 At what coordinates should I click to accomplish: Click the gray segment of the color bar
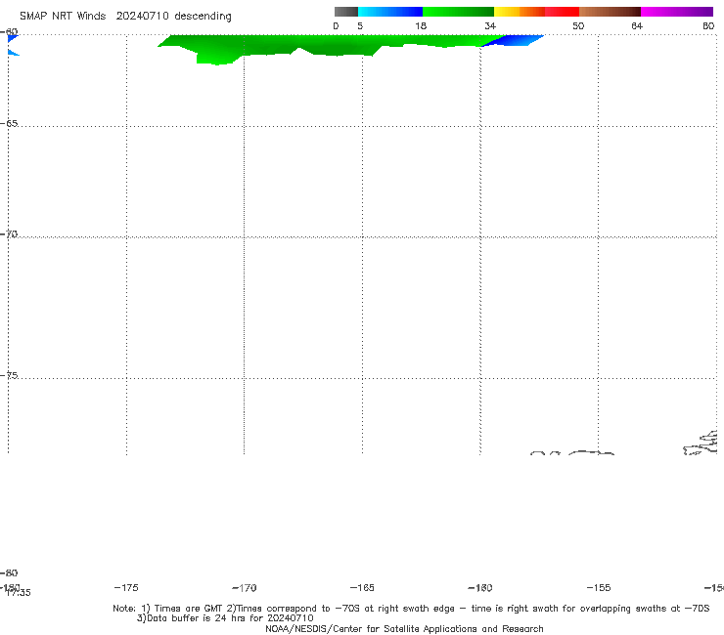(346, 12)
